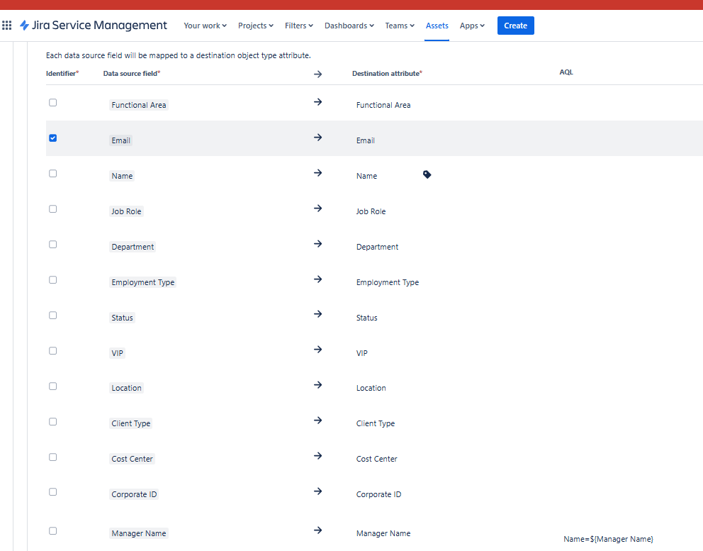Image resolution: width=703 pixels, height=551 pixels.
Task: Open the Apps menu
Action: [x=472, y=26]
